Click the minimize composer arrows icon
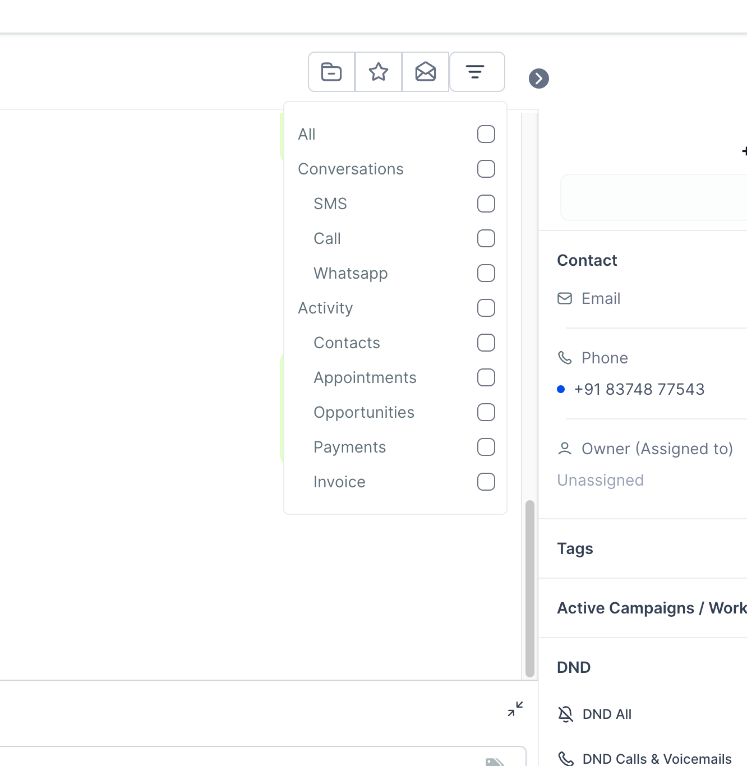The height and width of the screenshot is (766, 747). [515, 709]
